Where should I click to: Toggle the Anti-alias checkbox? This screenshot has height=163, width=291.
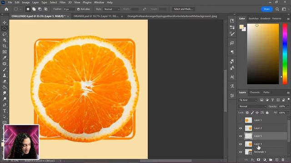tap(78, 9)
